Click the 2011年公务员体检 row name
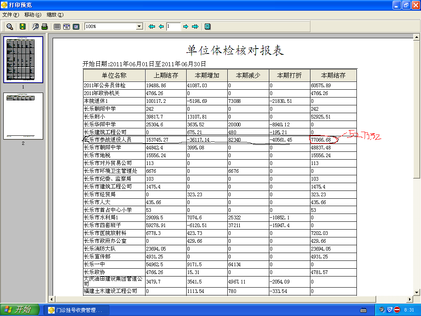This screenshot has height=316, width=421. pos(105,86)
